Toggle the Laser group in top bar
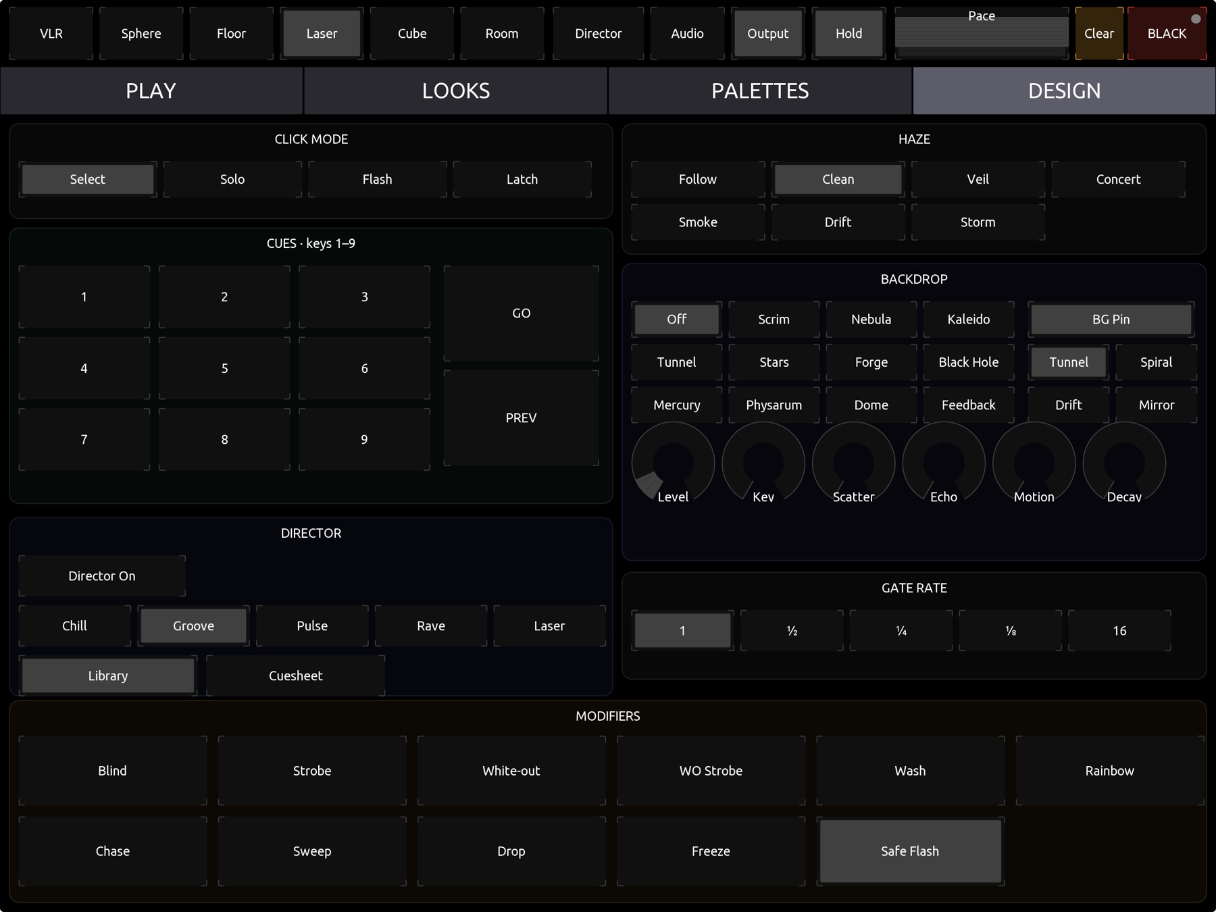The image size is (1216, 912). (322, 33)
